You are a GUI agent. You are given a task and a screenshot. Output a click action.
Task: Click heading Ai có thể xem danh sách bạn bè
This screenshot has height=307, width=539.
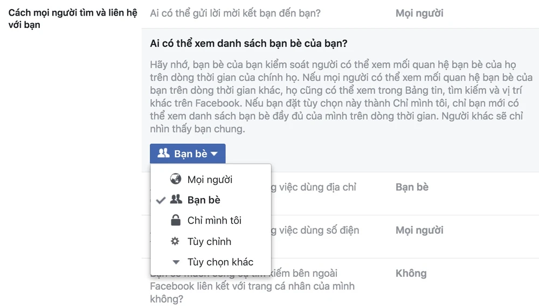248,44
